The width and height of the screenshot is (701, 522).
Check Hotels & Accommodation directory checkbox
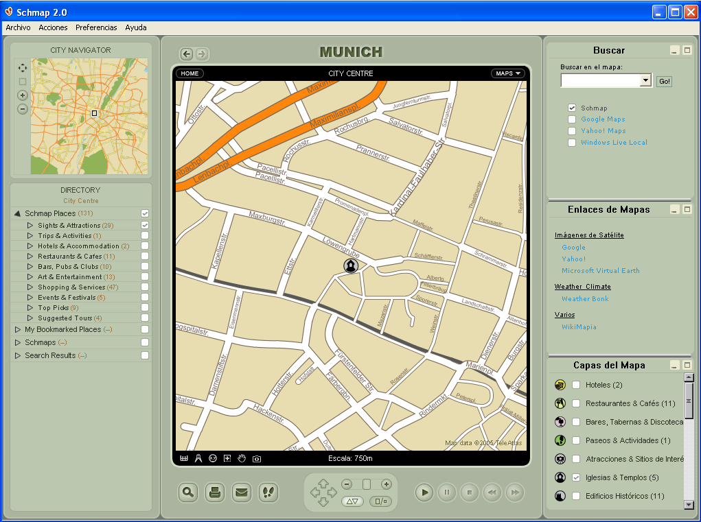pos(145,246)
